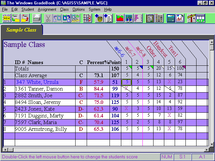The width and height of the screenshot is (215, 161).
Task: Click the binoculars view icon
Action: (x=129, y=18)
